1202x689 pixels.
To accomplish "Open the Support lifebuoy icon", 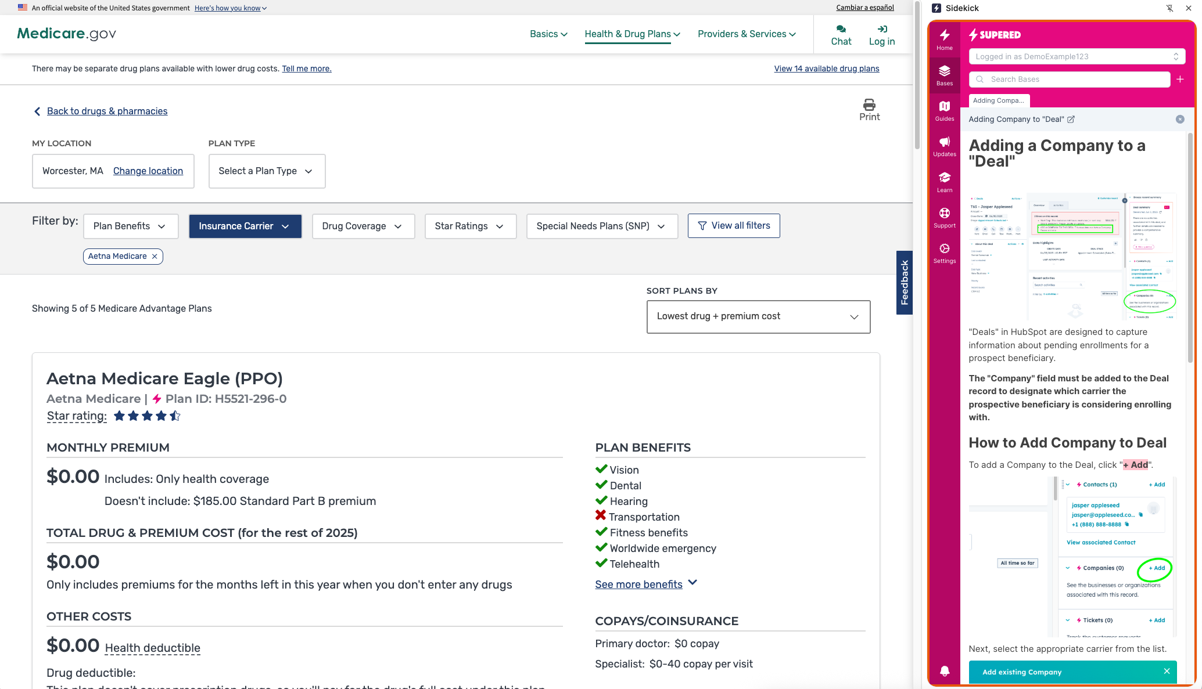I will pos(945,213).
